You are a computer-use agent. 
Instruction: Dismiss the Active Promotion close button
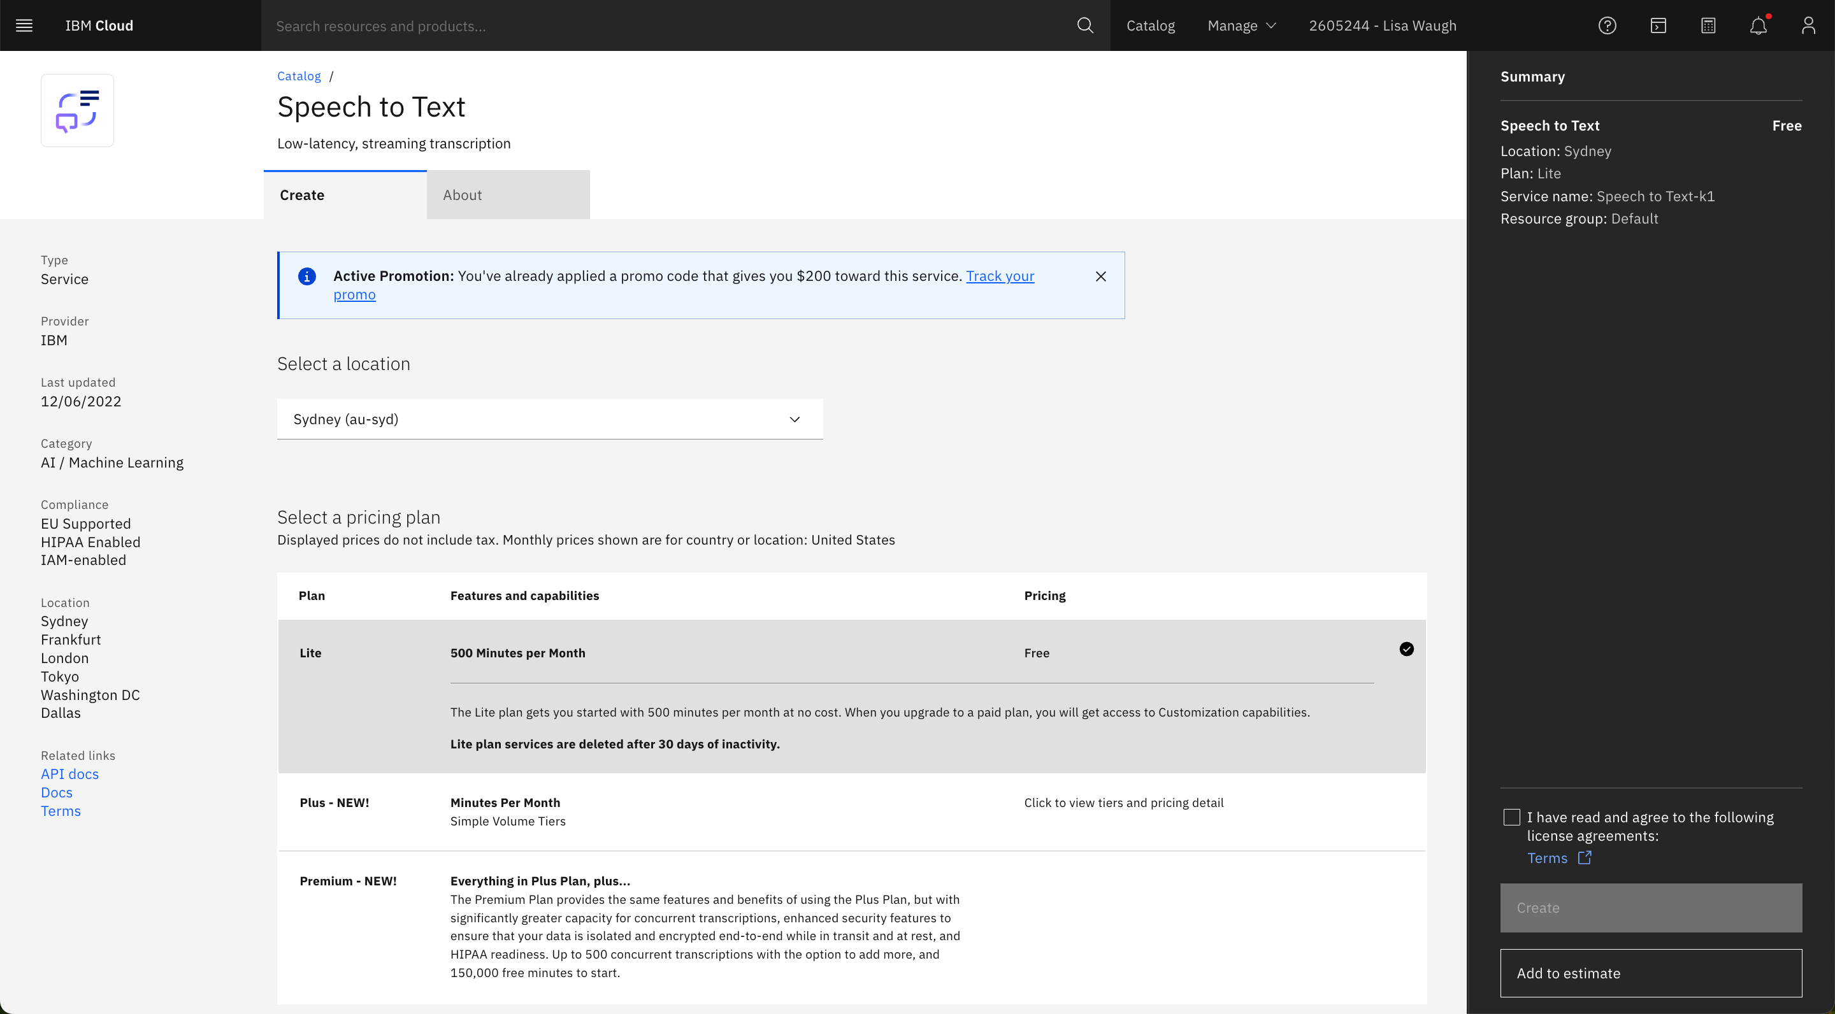[1099, 276]
